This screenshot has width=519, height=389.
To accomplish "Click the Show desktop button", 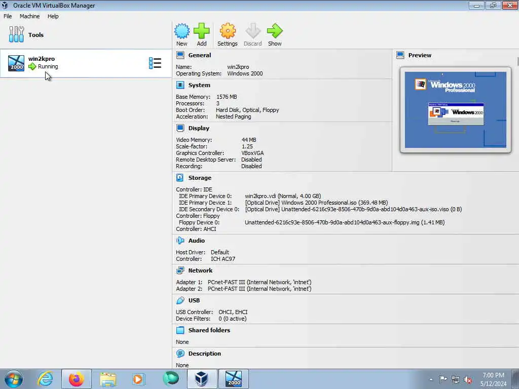I will tap(516, 379).
